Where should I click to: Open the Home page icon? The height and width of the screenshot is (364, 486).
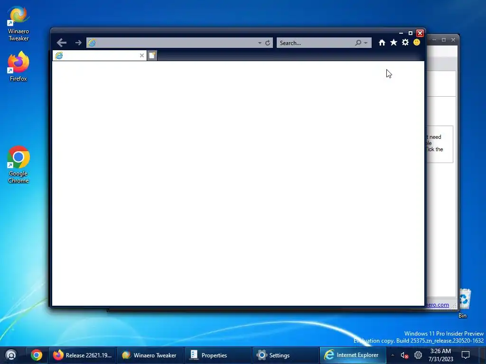pos(382,42)
